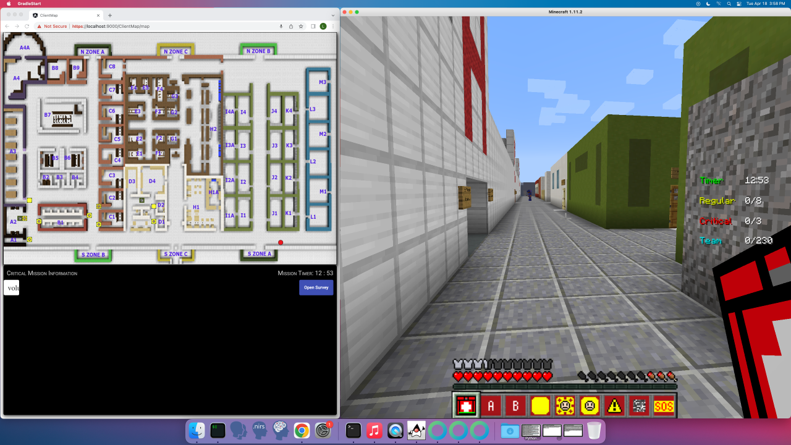Expand the Chrome tab search chevron
Viewport: 791px width, 445px height.
click(x=333, y=15)
